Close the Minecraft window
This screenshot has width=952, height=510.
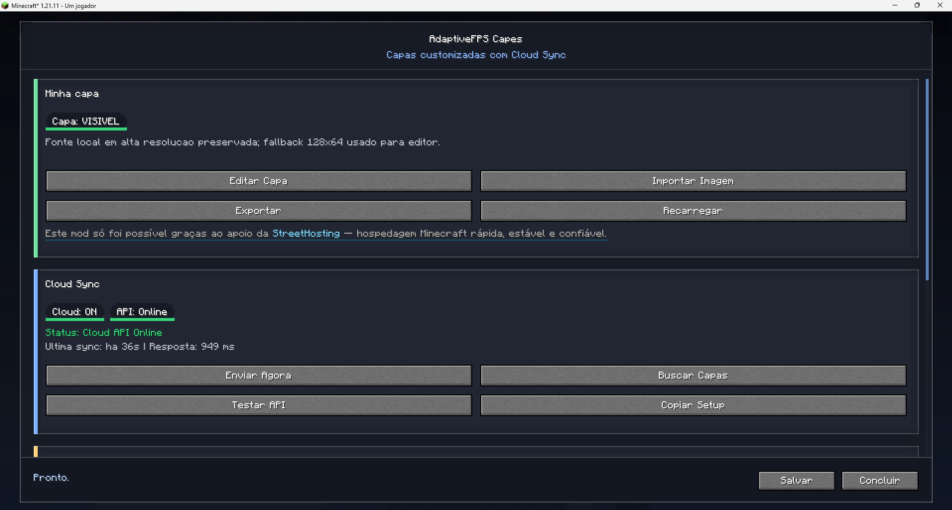[940, 5]
